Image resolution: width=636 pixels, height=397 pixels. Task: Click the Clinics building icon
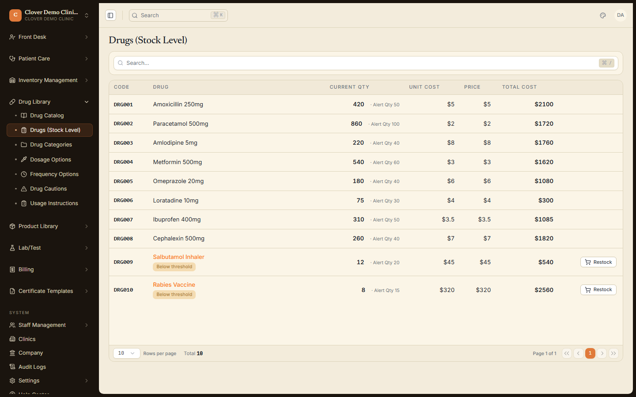[12, 339]
